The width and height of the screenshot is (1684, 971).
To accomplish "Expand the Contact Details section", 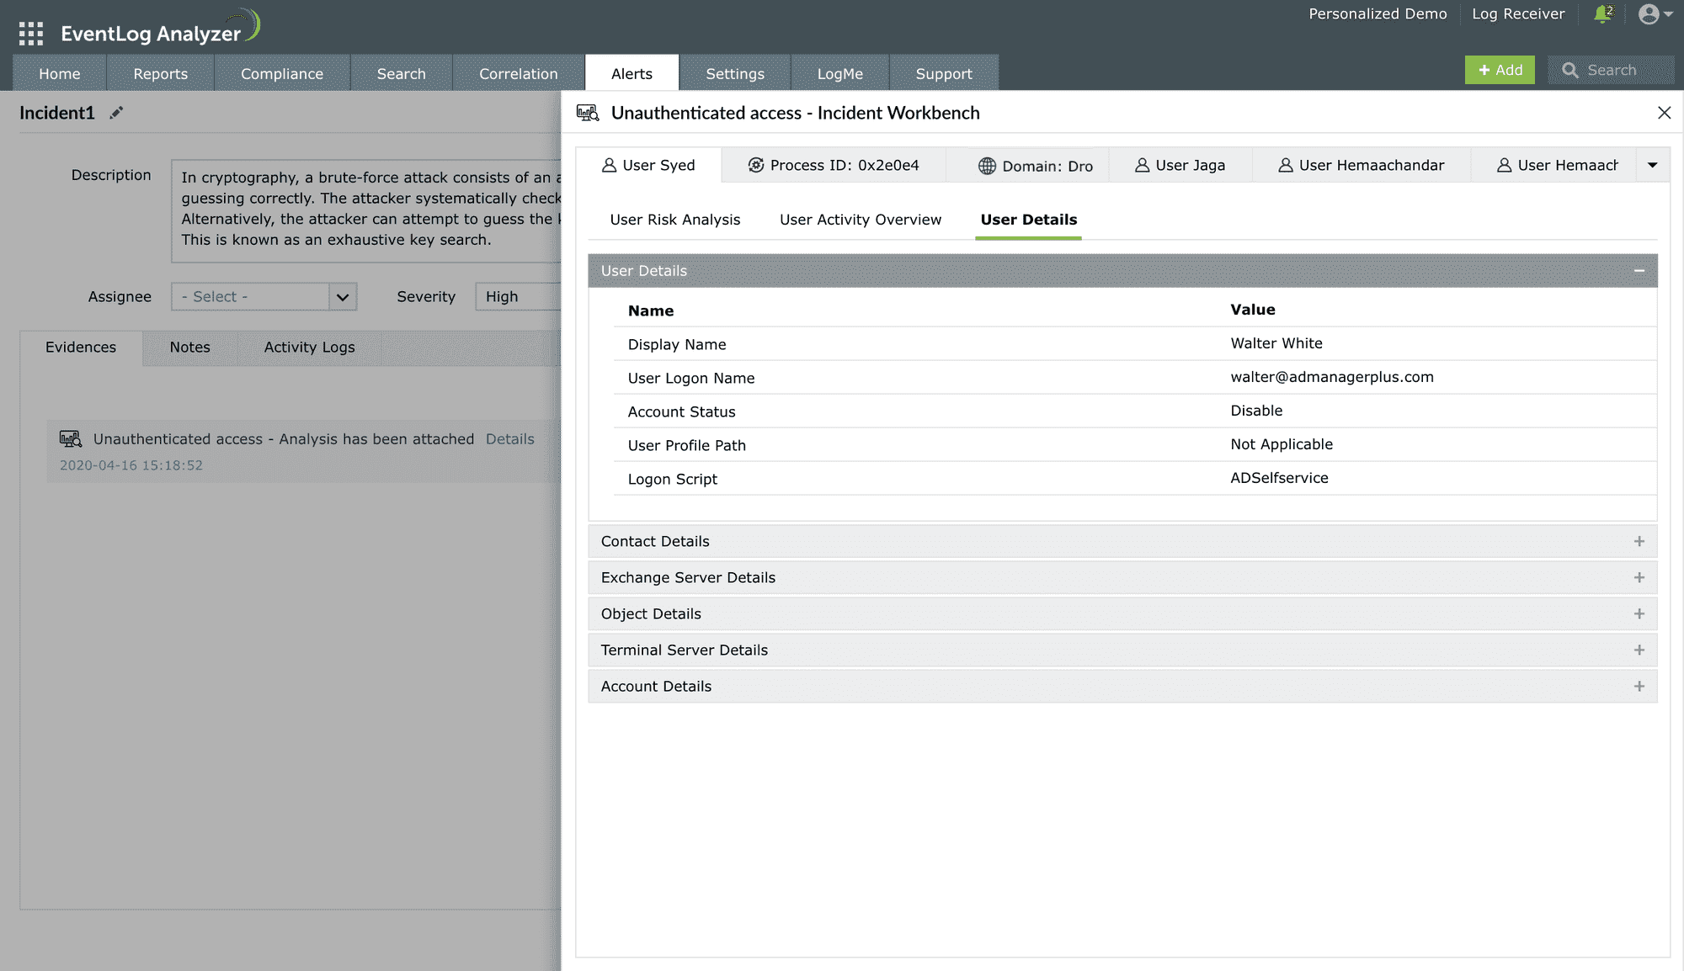I will point(1639,542).
